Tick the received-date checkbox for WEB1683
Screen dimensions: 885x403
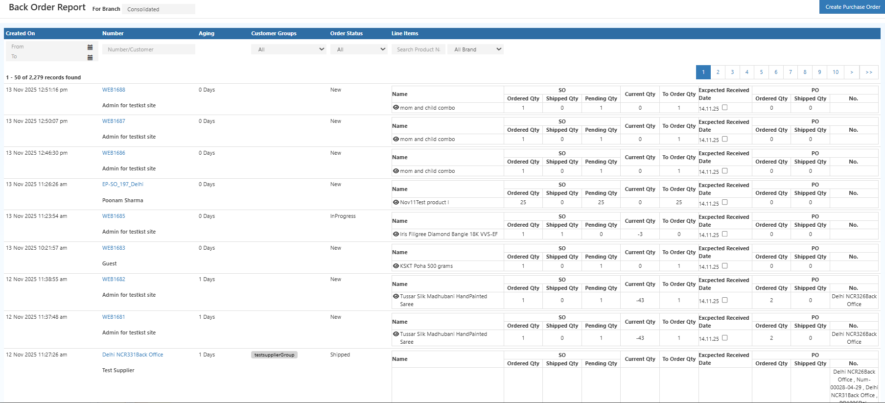[725, 266]
